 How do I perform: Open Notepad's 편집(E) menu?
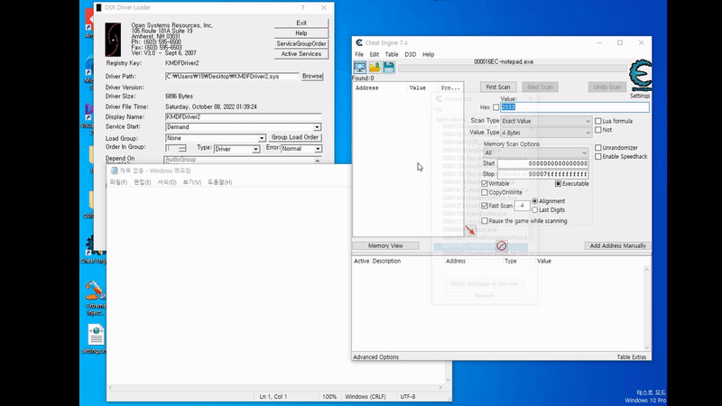[x=143, y=182]
